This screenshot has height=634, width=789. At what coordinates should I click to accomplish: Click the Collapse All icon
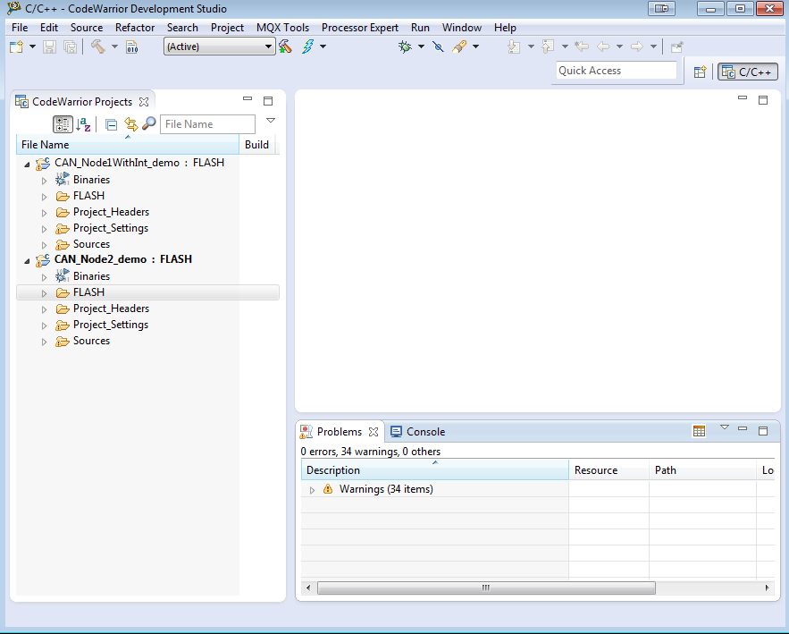coord(111,124)
